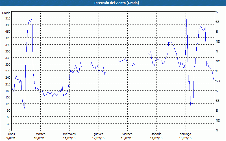Select the 90 tick on the left axis

[8, 111]
